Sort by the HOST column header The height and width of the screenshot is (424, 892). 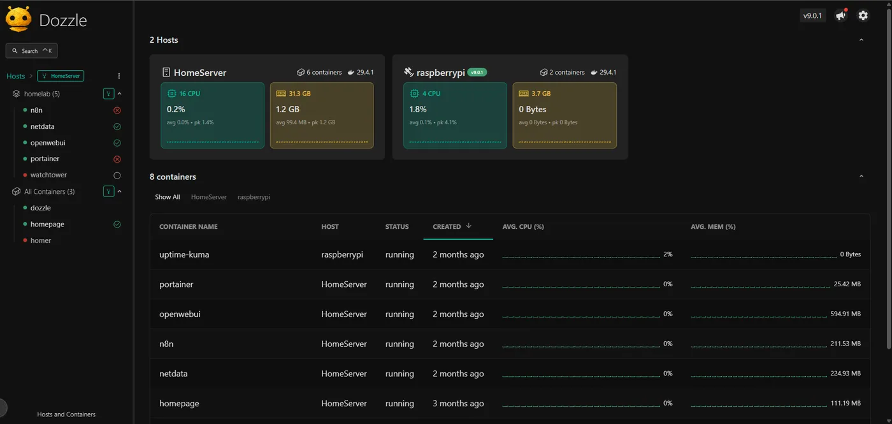point(330,226)
